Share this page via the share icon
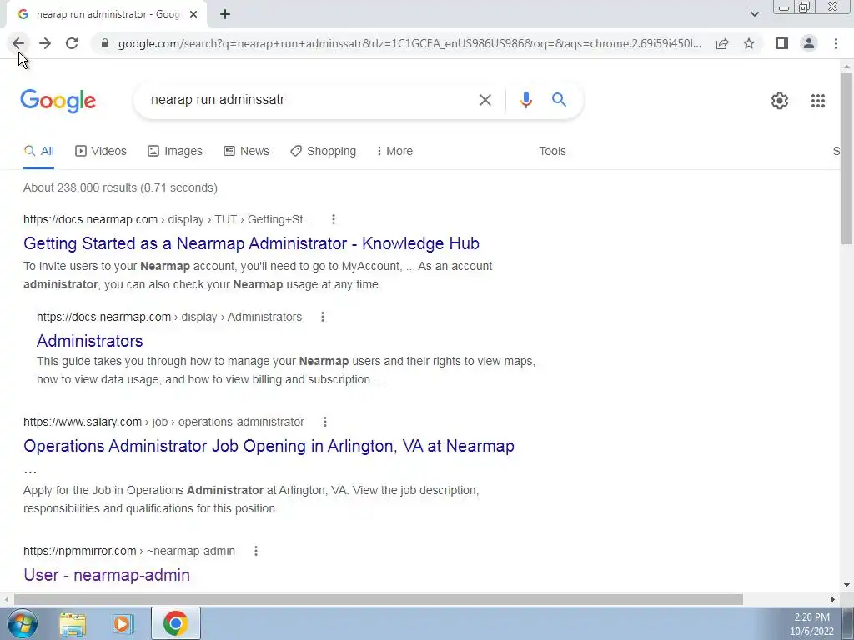Screen dimensions: 854x640 point(722,43)
